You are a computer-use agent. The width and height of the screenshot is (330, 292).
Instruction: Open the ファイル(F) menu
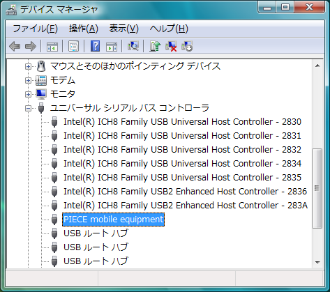tap(35, 29)
